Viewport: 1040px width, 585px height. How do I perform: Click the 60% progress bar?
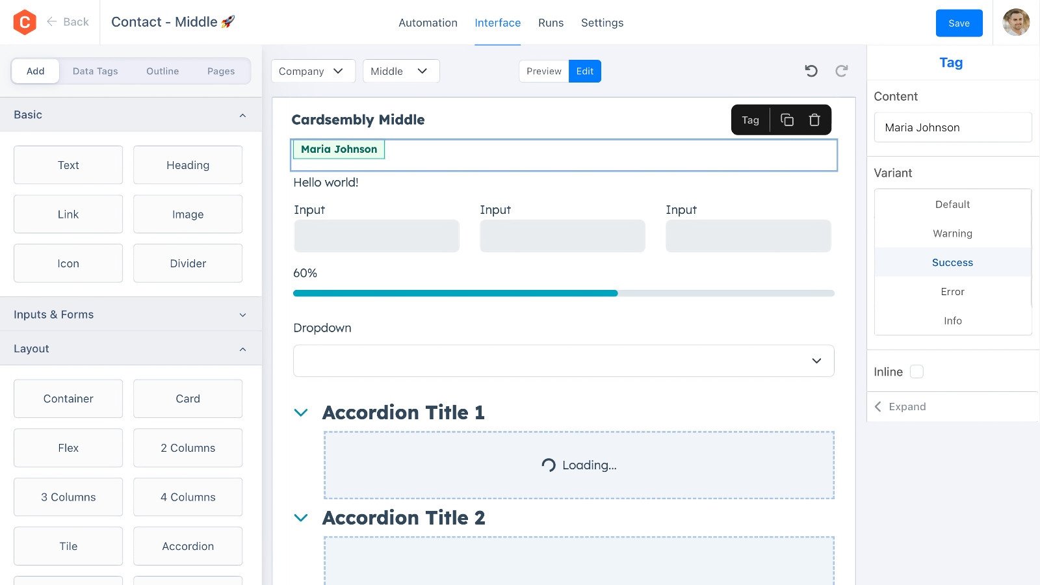pos(563,293)
